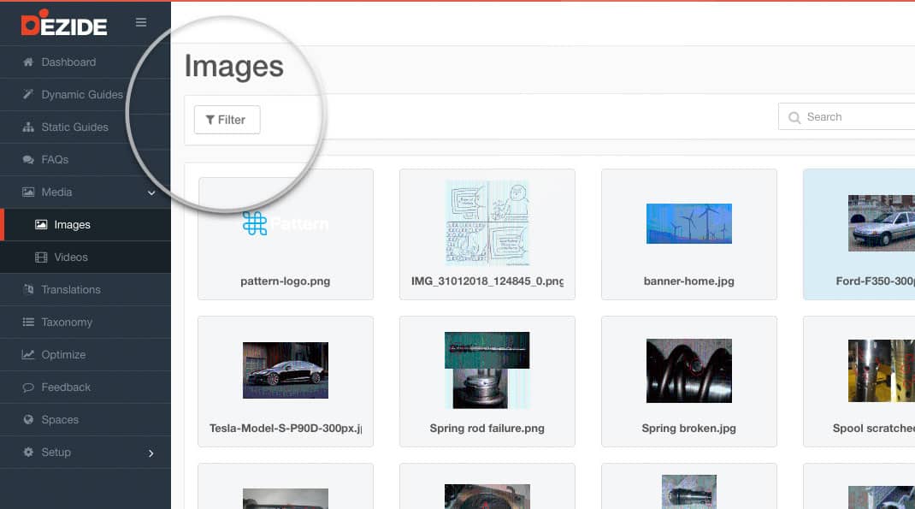915x509 pixels.
Task: Toggle the sidebar hamburger menu icon
Action: point(141,22)
